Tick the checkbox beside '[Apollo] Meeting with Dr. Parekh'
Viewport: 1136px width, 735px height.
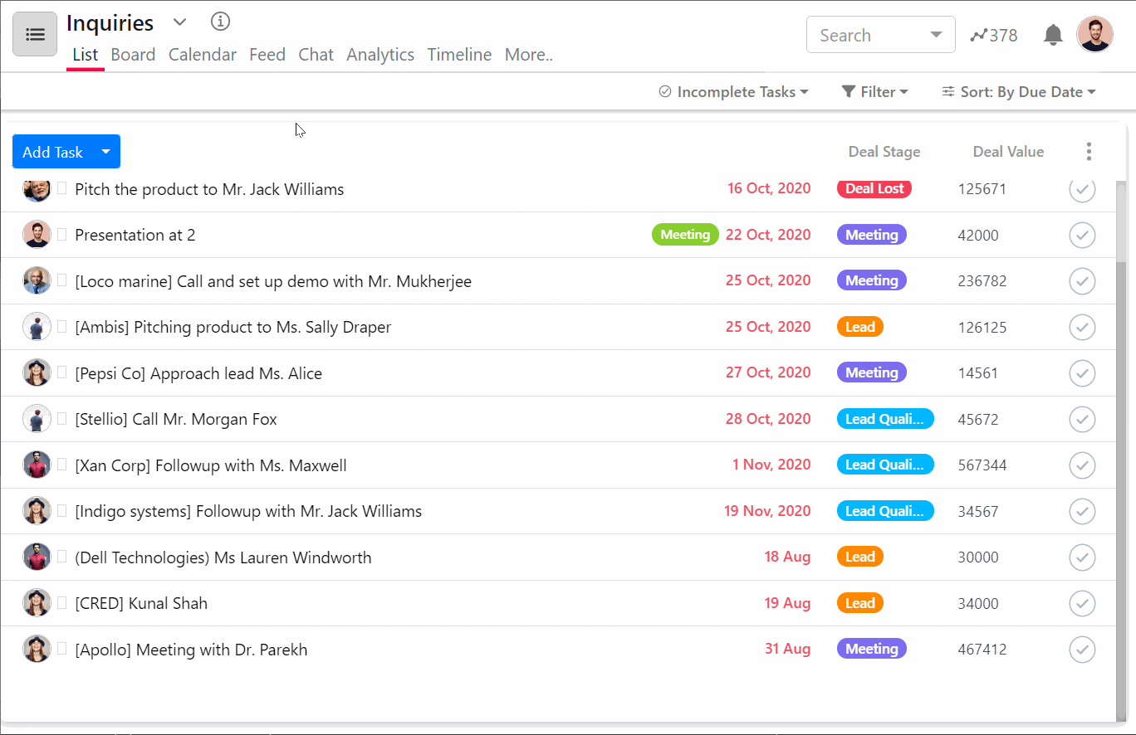pos(61,649)
